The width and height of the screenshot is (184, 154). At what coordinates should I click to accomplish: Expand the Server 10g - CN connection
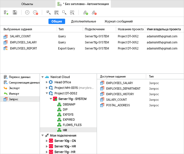[x=46, y=141]
